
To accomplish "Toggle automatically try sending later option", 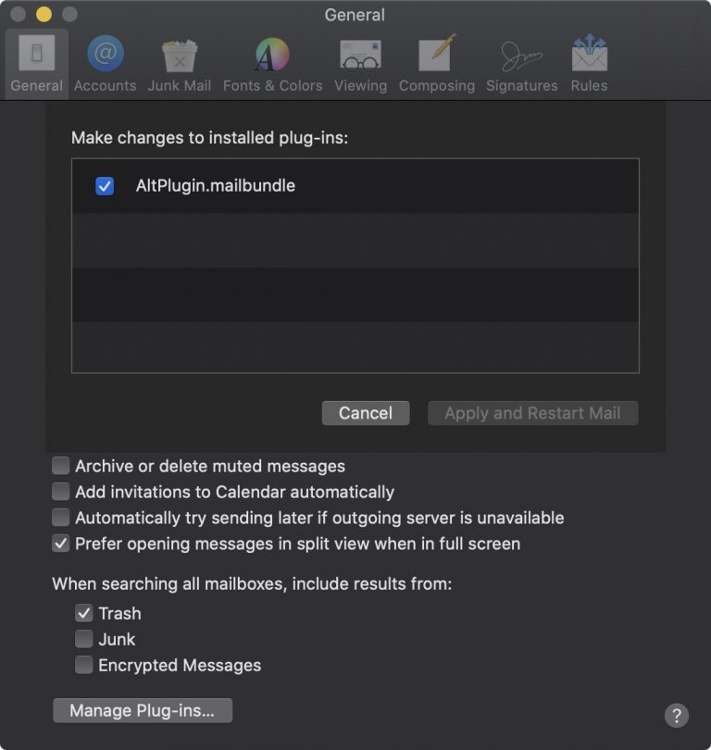I will 61,518.
